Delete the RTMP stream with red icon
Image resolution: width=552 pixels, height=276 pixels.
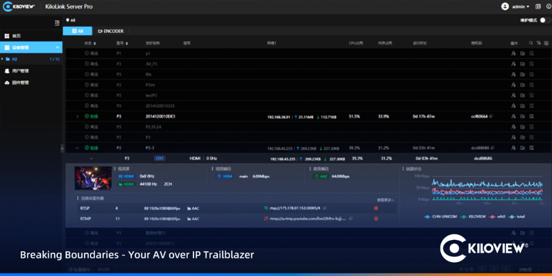[376, 219]
